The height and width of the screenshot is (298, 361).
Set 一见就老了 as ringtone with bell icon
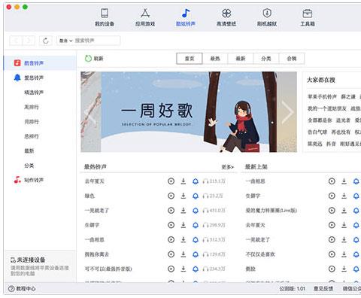click(196, 211)
